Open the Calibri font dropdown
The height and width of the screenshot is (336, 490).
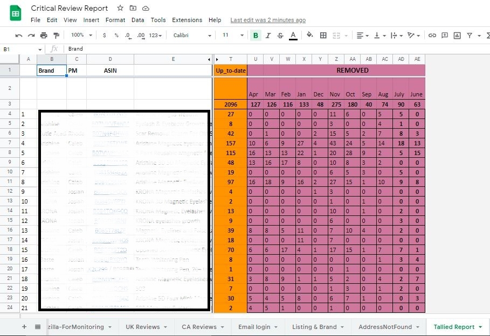192,36
